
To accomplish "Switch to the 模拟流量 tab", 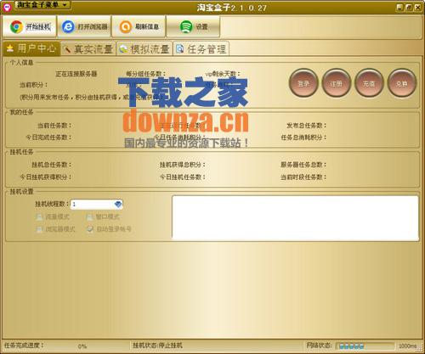I will [144, 49].
